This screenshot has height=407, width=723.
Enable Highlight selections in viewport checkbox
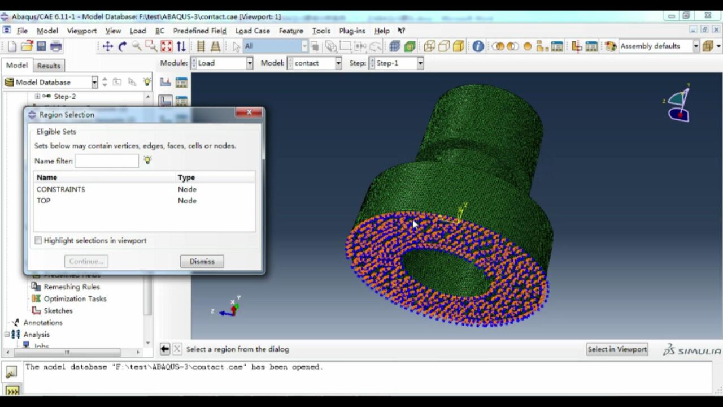(38, 241)
